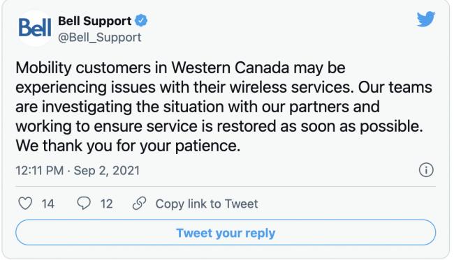Click the Tweet your reply button

pos(226,233)
